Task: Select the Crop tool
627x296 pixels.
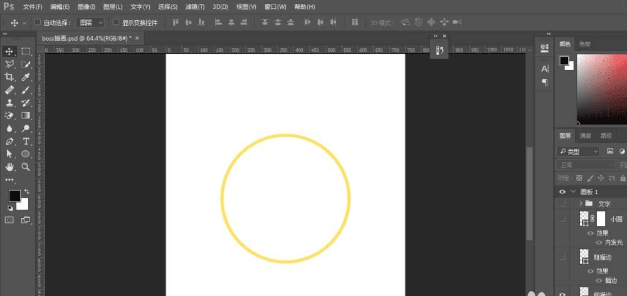Action: pyautogui.click(x=9, y=77)
